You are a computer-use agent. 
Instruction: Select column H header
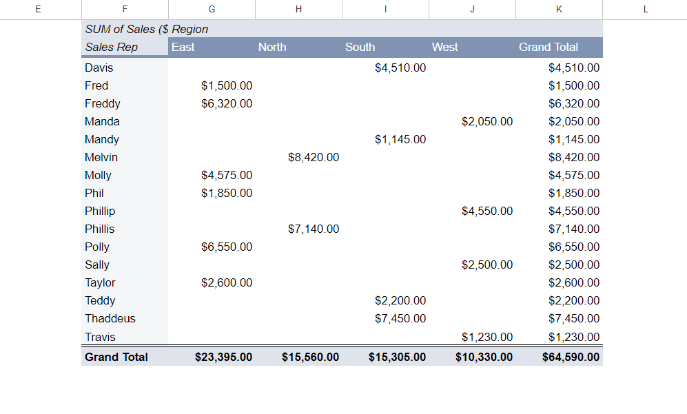[298, 9]
